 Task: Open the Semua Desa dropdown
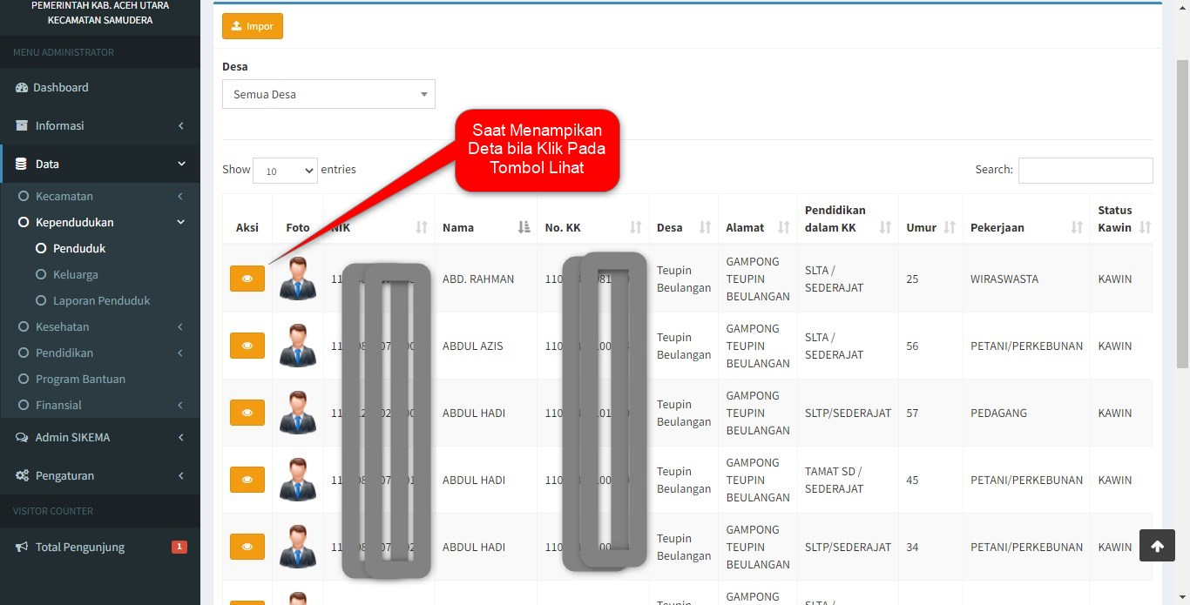click(x=328, y=94)
